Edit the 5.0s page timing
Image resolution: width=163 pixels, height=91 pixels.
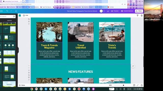tap(25, 15)
